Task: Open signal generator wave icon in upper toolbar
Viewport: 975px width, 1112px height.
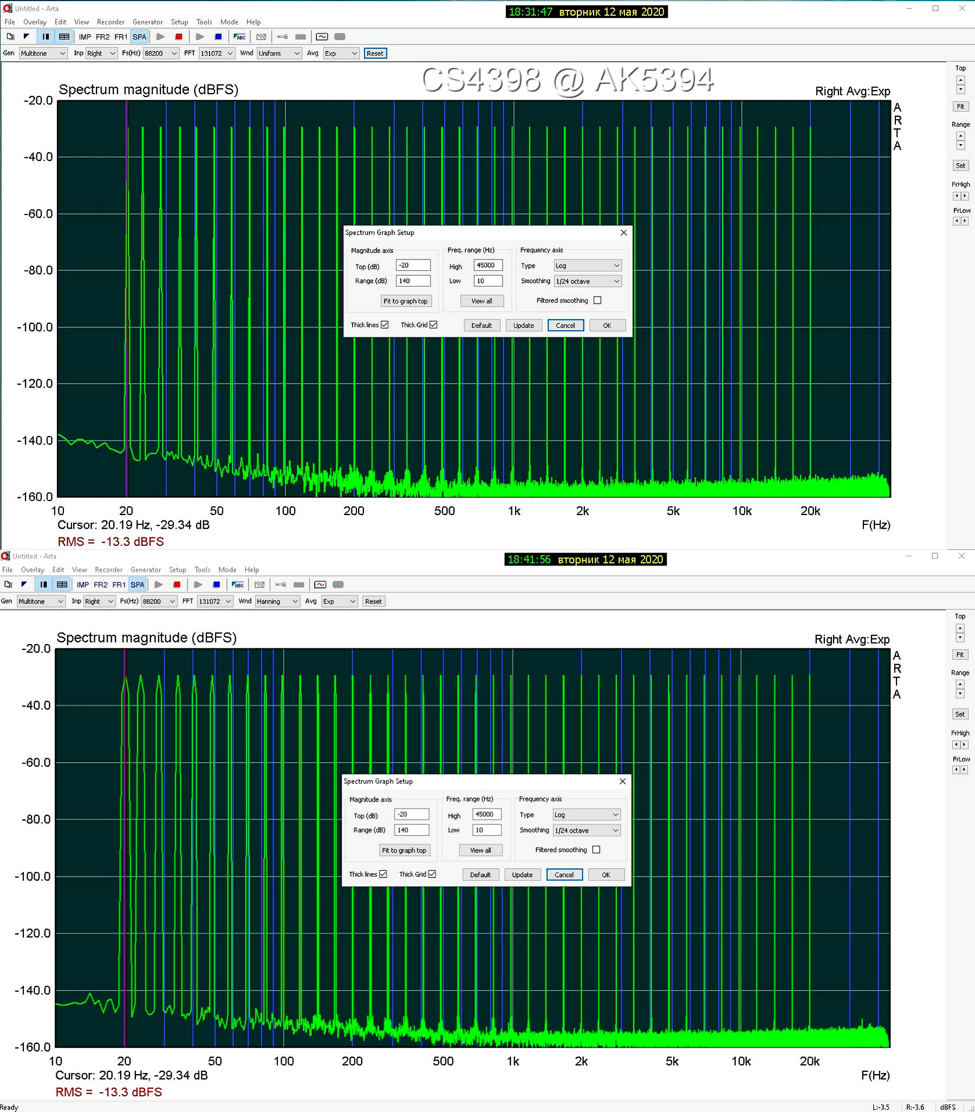Action: (322, 36)
